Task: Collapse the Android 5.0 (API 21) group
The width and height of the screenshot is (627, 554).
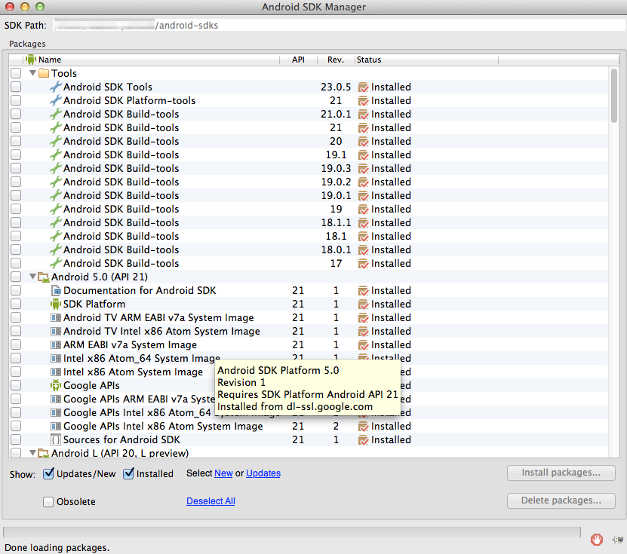Action: click(x=32, y=277)
